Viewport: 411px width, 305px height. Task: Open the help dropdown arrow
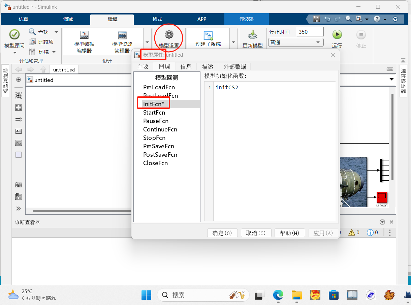(x=385, y=20)
